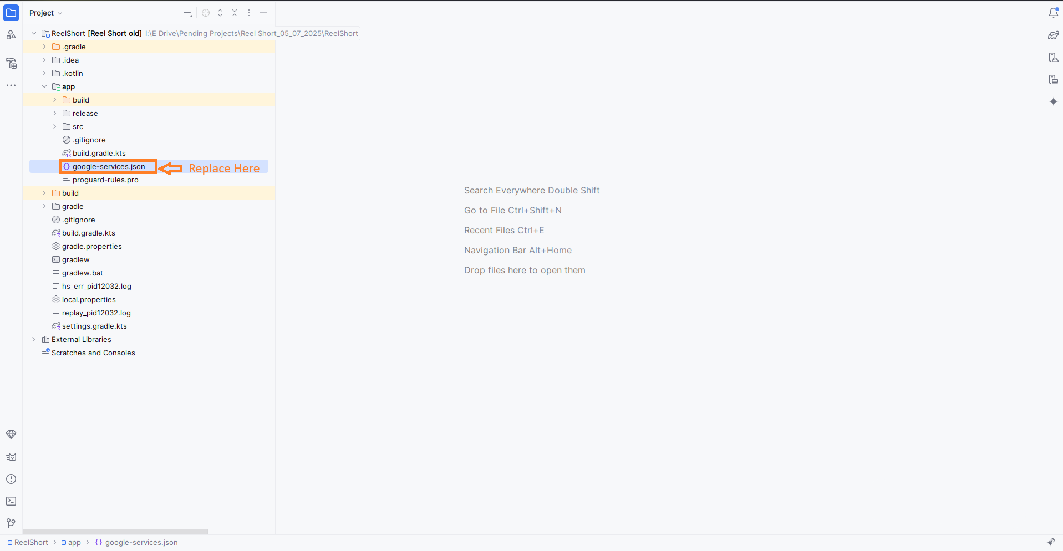Hide the Project panel minimize icon

pyautogui.click(x=263, y=13)
